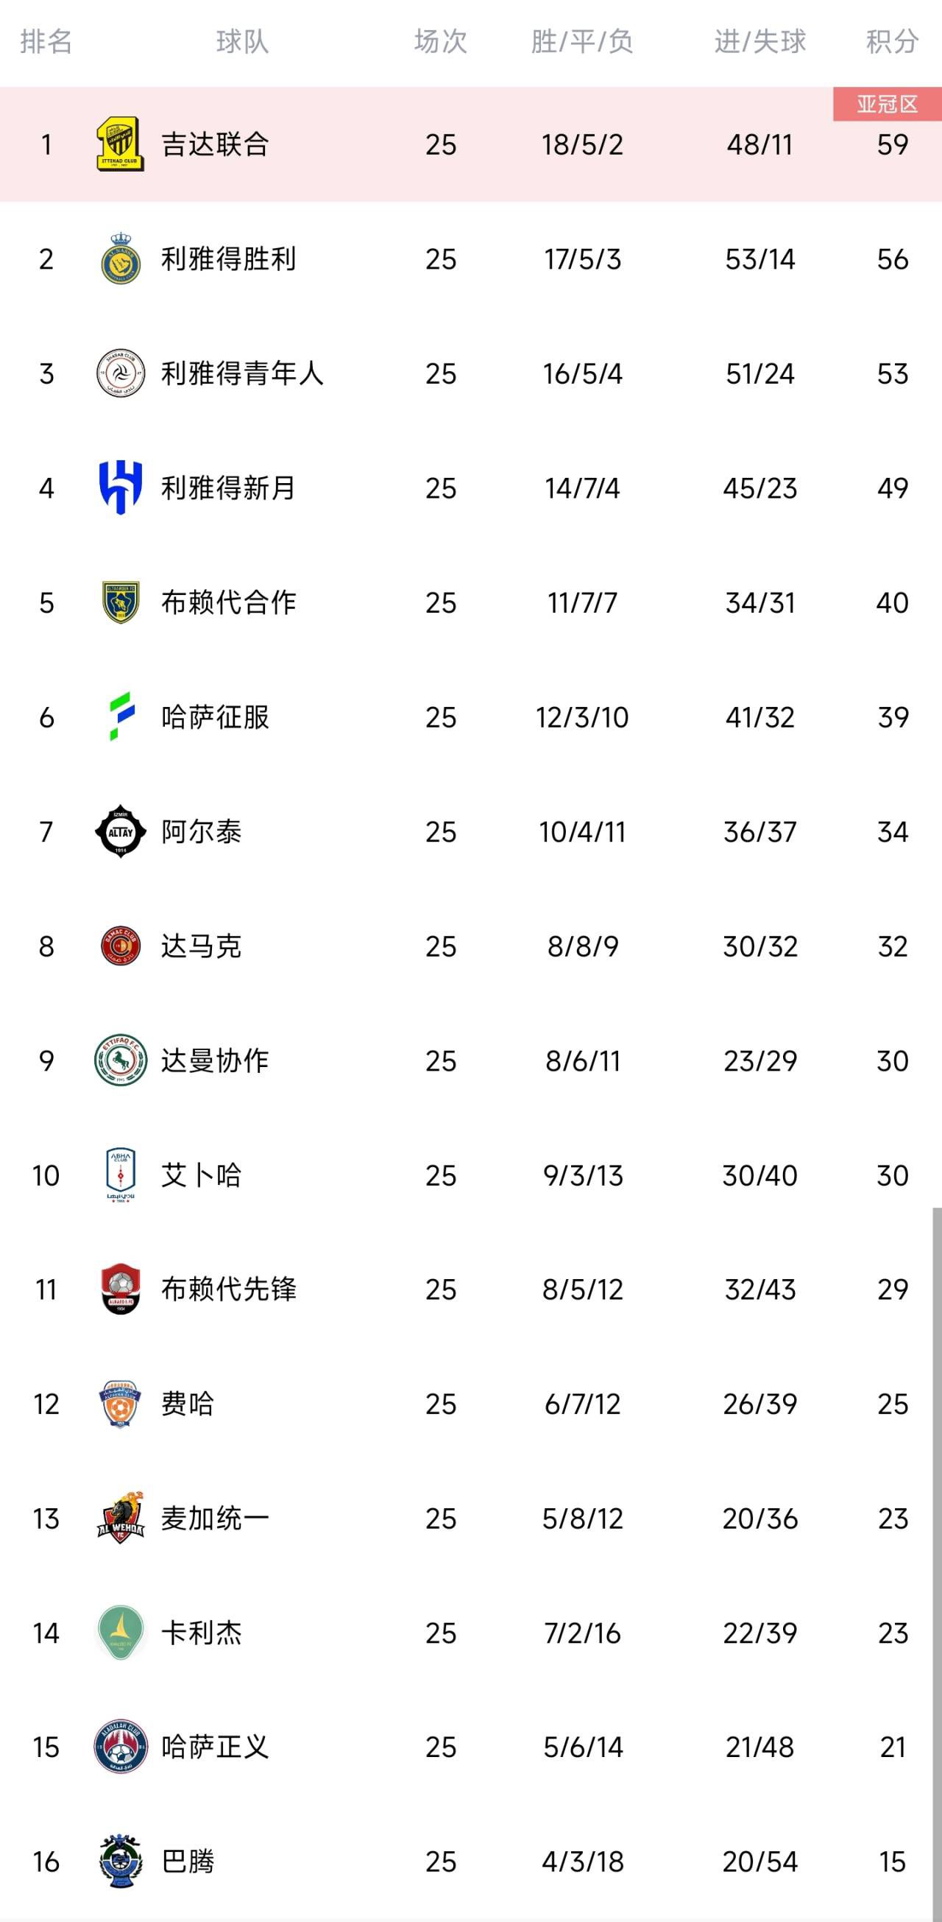The image size is (942, 1922).
Task: Open the Ettifaq green horse crest
Action: tap(120, 1060)
